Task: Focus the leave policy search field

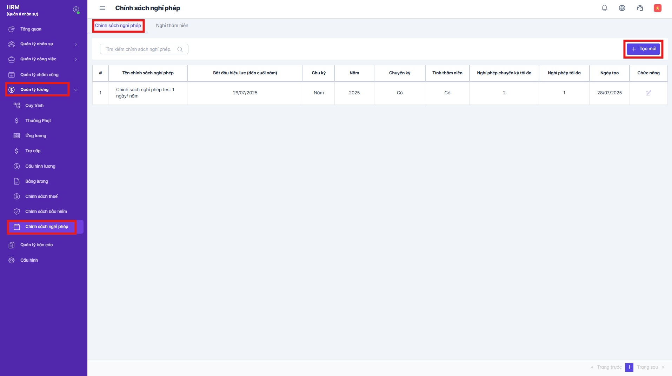Action: (139, 49)
